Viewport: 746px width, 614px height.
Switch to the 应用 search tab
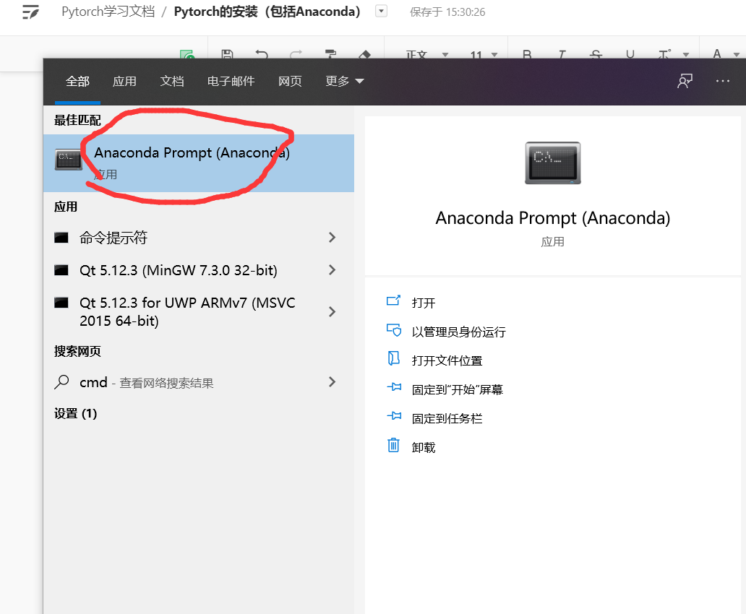(x=124, y=82)
